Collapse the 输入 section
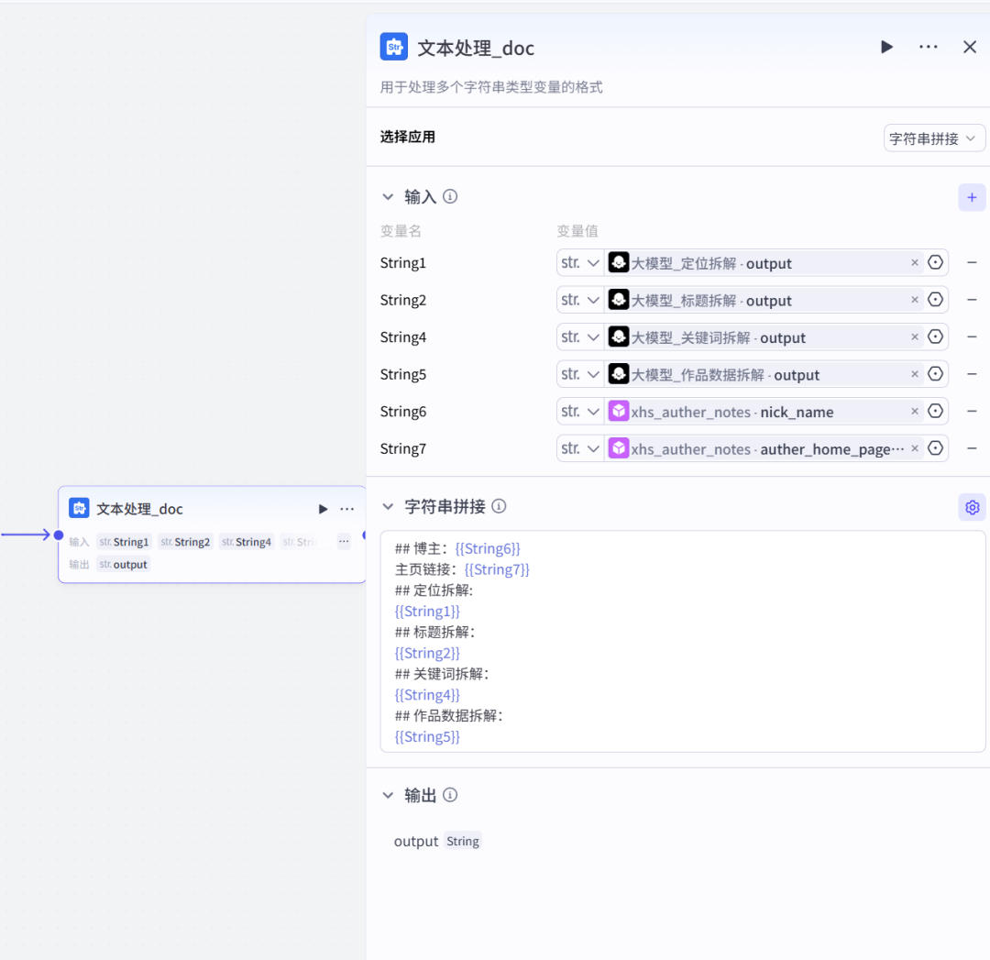The image size is (990, 960). 388,197
